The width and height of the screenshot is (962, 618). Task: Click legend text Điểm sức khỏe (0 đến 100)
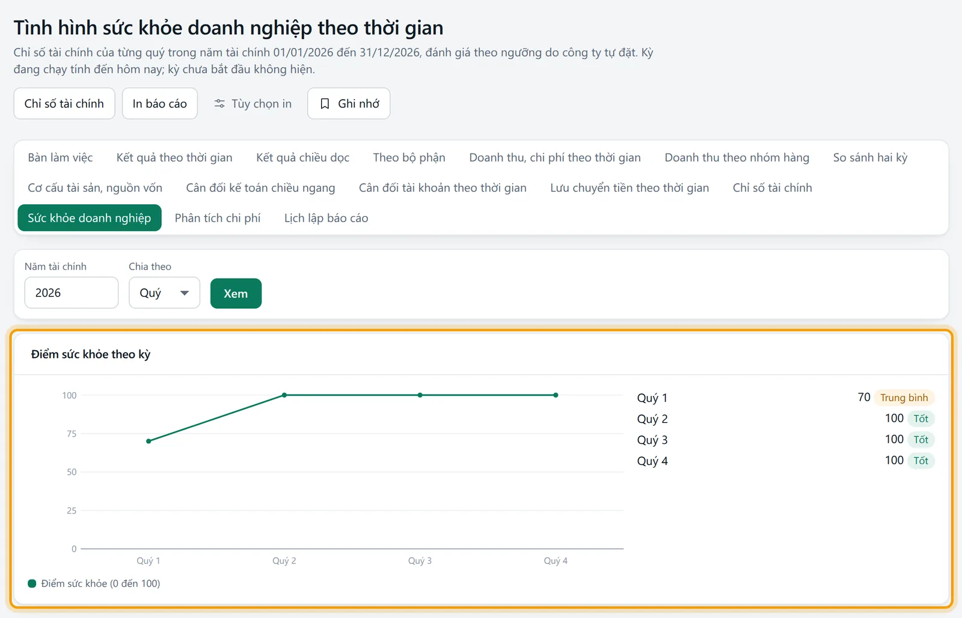pos(100,584)
